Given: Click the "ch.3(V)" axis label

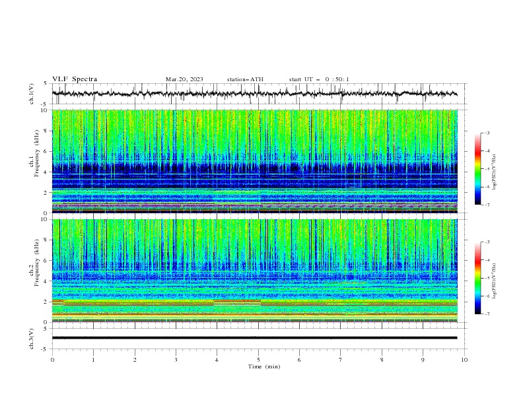Looking at the screenshot, I should [x=32, y=339].
